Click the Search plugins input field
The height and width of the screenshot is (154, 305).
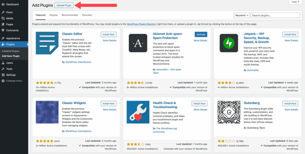click(x=275, y=15)
